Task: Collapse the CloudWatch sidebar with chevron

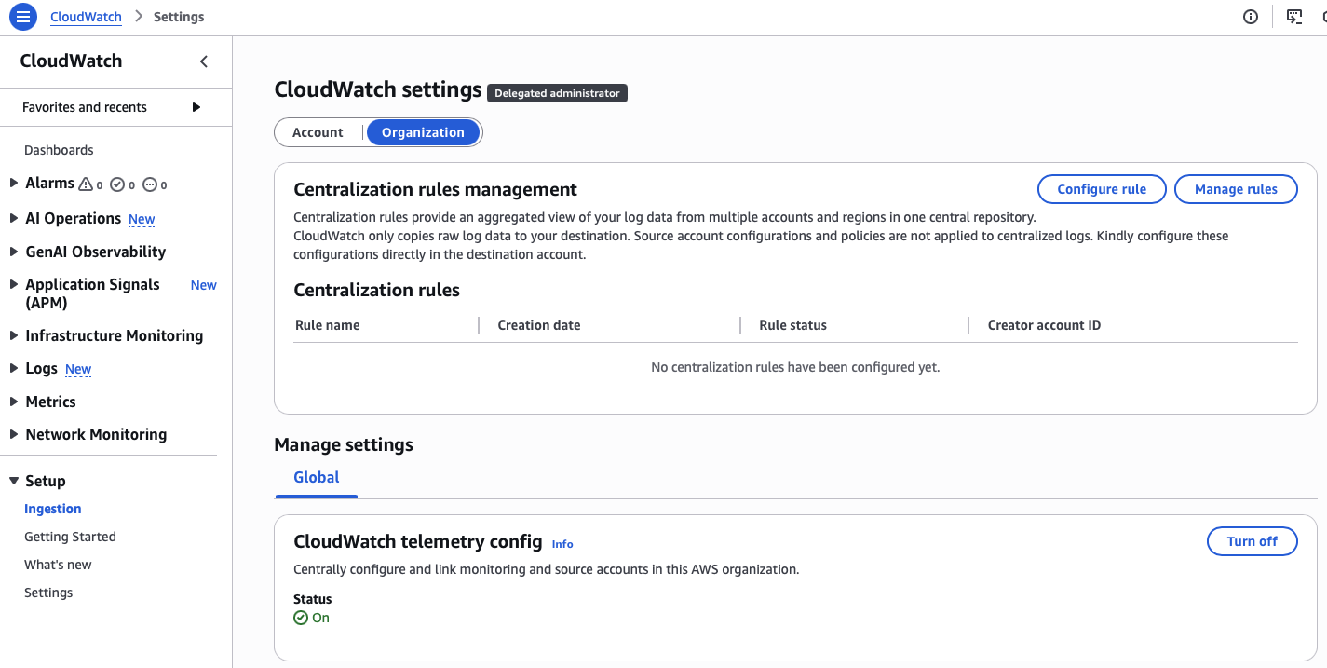Action: (x=204, y=61)
